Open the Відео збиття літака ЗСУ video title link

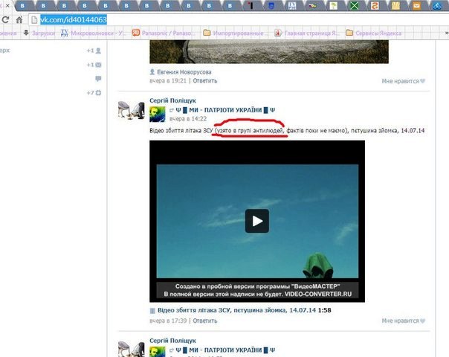pos(236,310)
